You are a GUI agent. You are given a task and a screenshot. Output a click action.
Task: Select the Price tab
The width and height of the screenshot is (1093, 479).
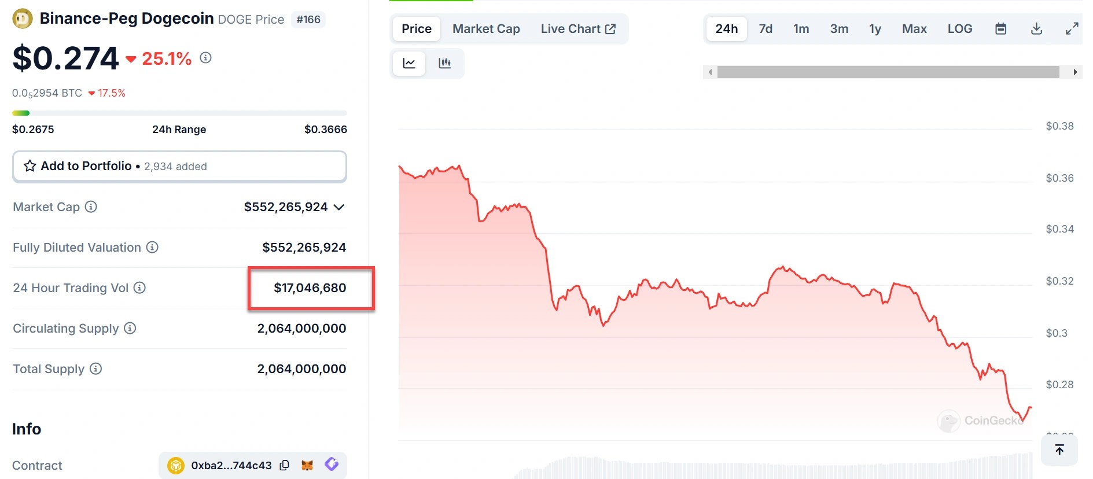pyautogui.click(x=417, y=29)
